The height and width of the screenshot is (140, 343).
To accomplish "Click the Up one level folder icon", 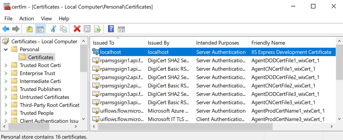I will 30,29.
